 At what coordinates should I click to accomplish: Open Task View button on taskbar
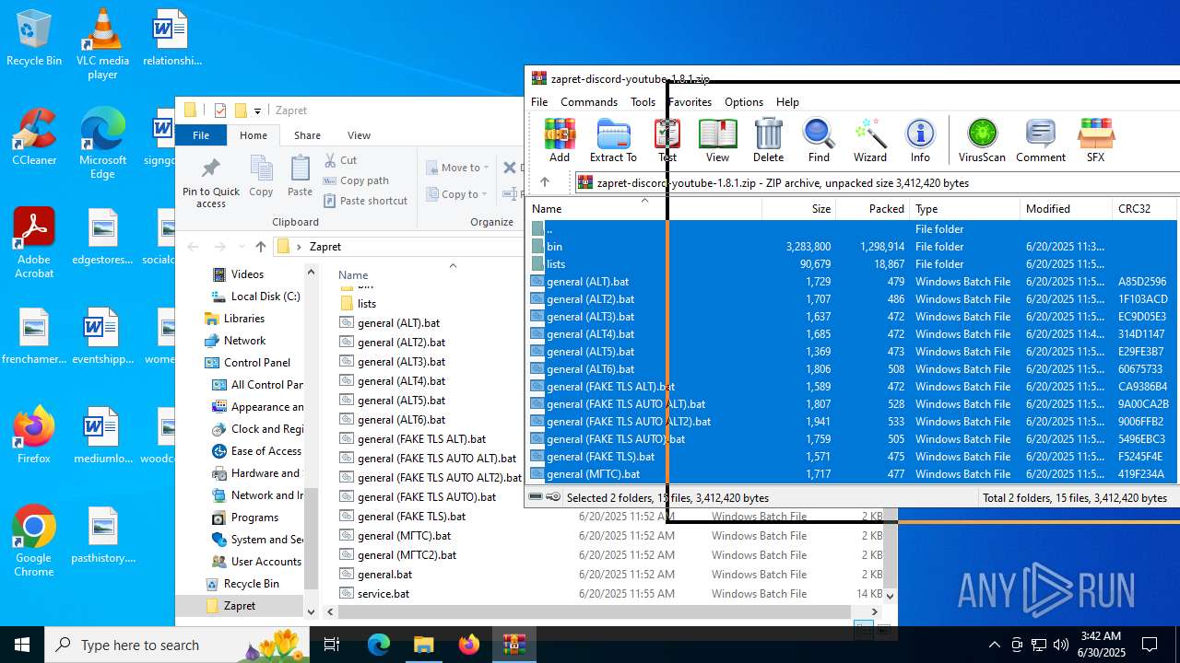332,645
